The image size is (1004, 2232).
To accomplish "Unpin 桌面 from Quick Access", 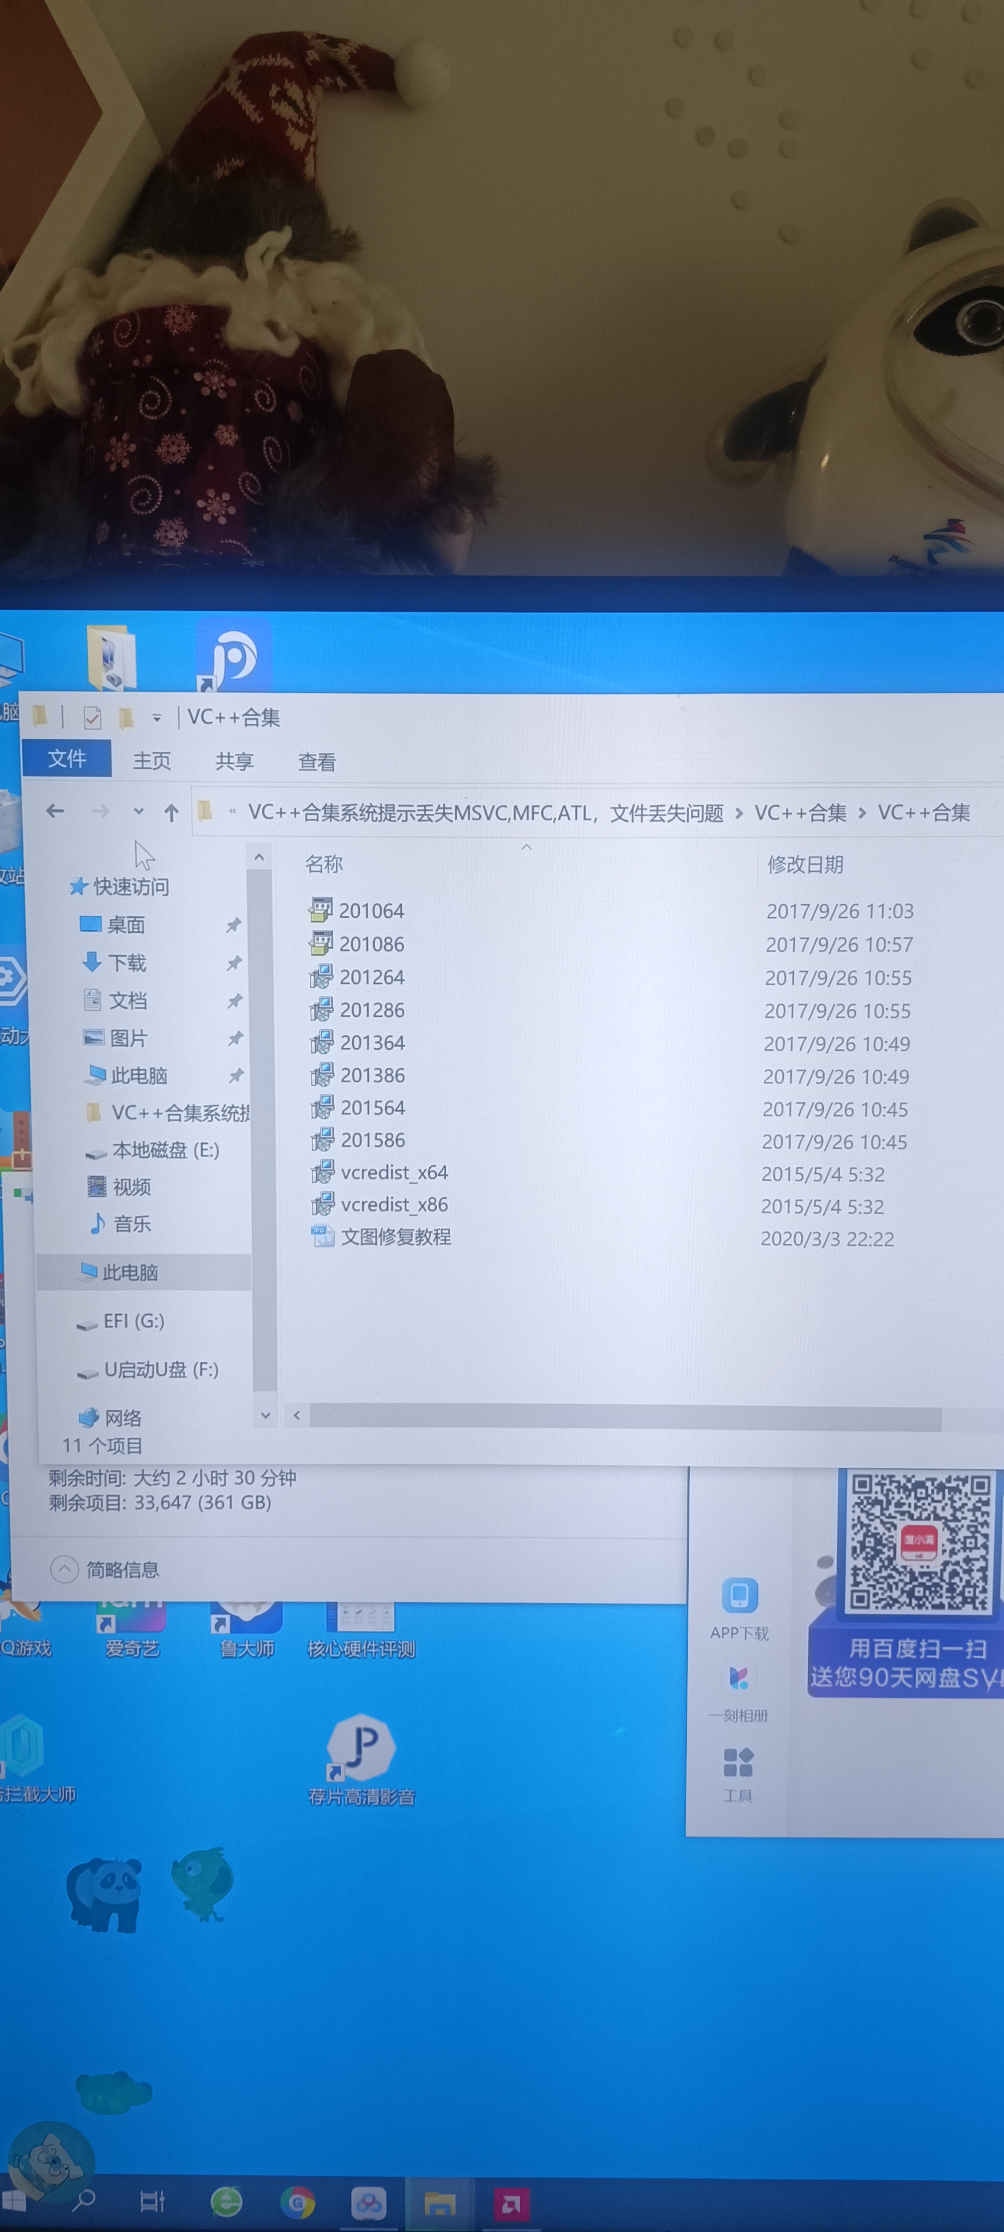I will 235,925.
